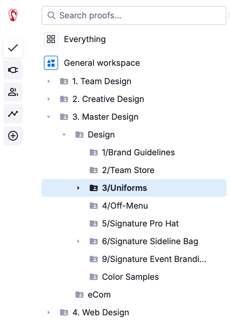Image resolution: width=230 pixels, height=326 pixels.
Task: Expand the 6/Signature Sideline Bag arrow
Action: click(x=78, y=241)
